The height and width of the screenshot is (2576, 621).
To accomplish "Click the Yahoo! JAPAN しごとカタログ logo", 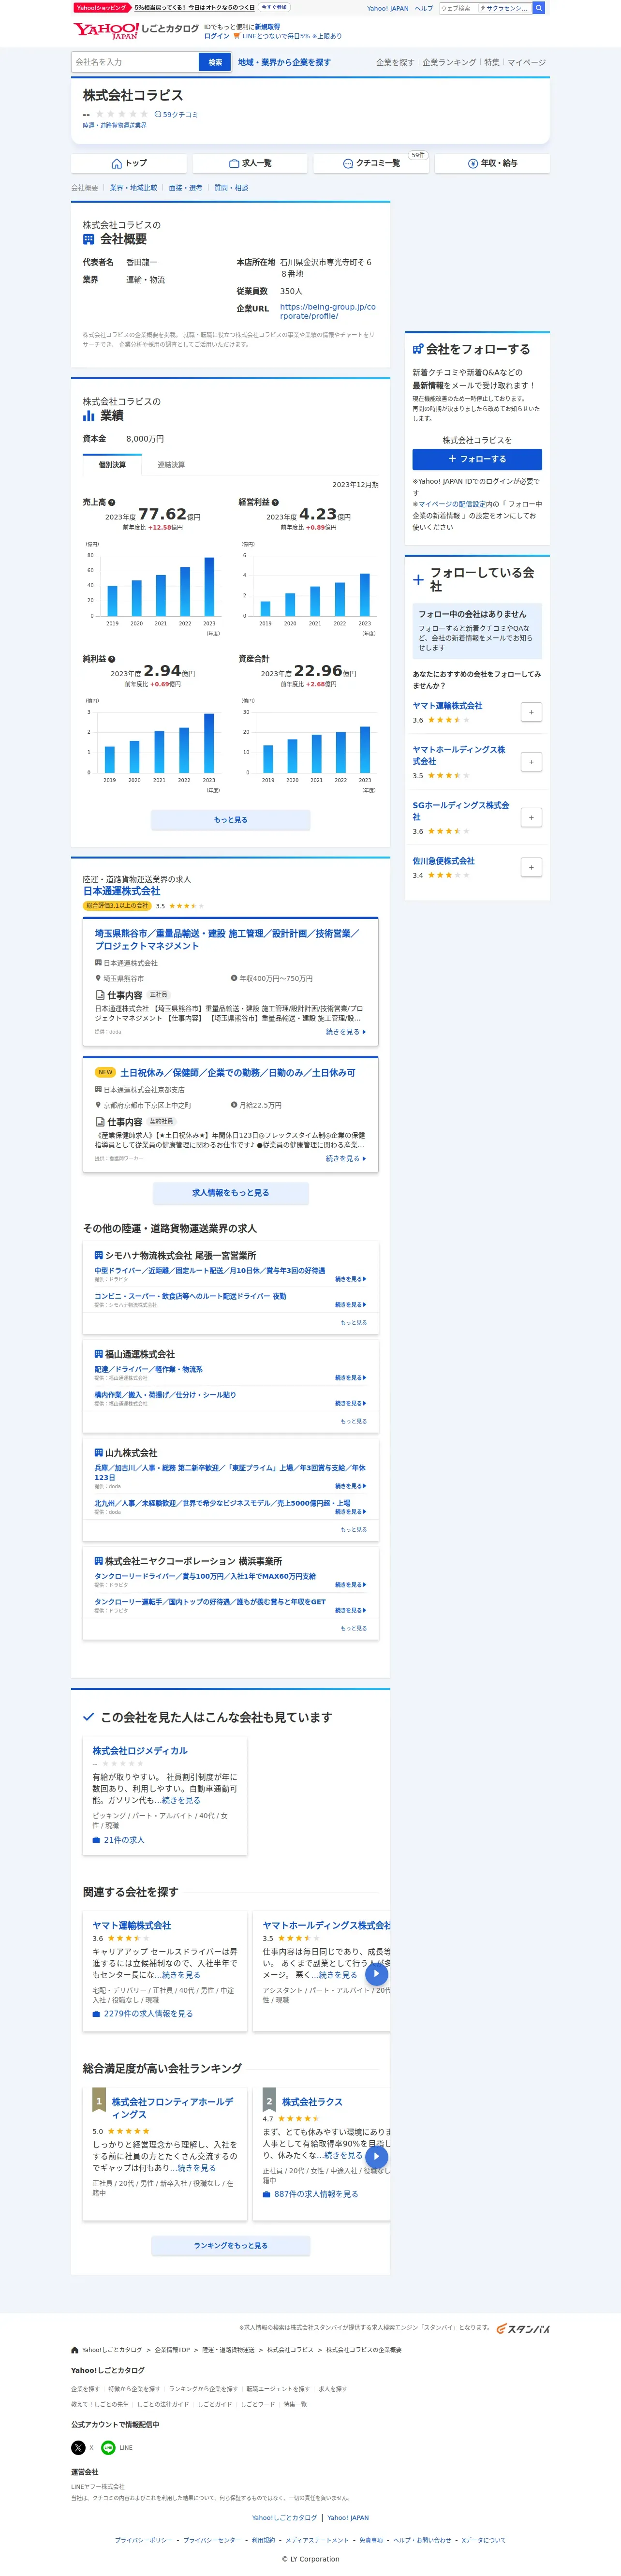I will (136, 31).
